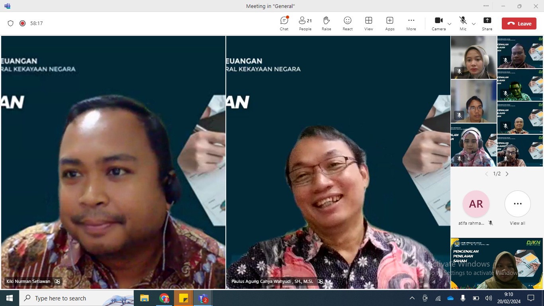
Task: Open the Chat panel
Action: 284,23
